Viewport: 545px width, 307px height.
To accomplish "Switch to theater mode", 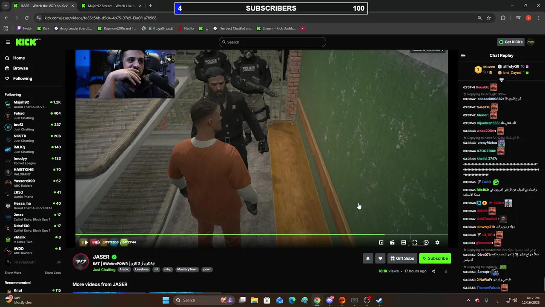I will 404,243.
